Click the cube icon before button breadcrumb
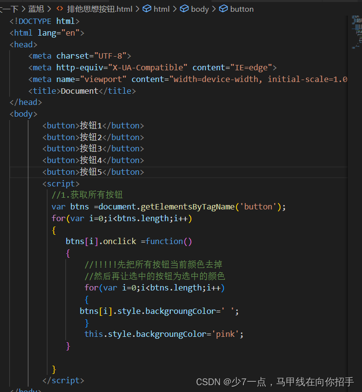This screenshot has width=362, height=392. point(223,9)
